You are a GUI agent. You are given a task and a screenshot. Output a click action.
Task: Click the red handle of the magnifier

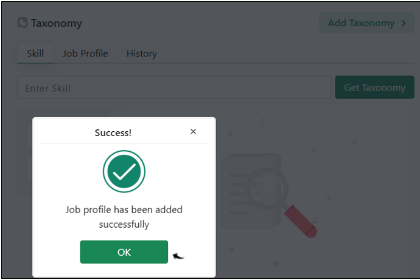[301, 221]
